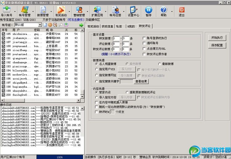Click the 查看结果 button

[141, 81]
